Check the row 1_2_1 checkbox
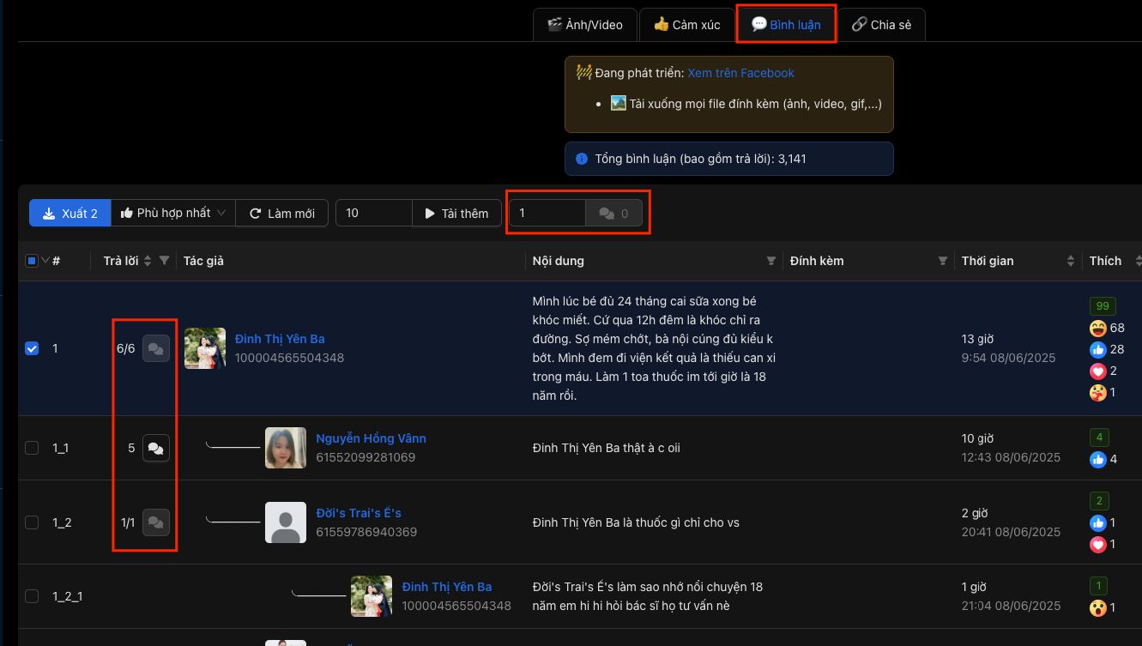 [32, 596]
